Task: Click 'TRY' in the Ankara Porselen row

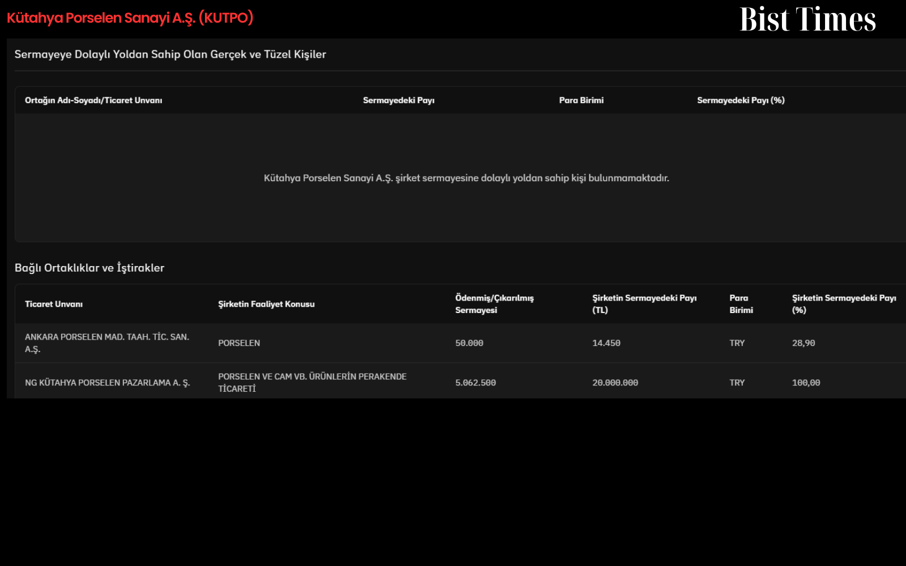Action: tap(737, 343)
